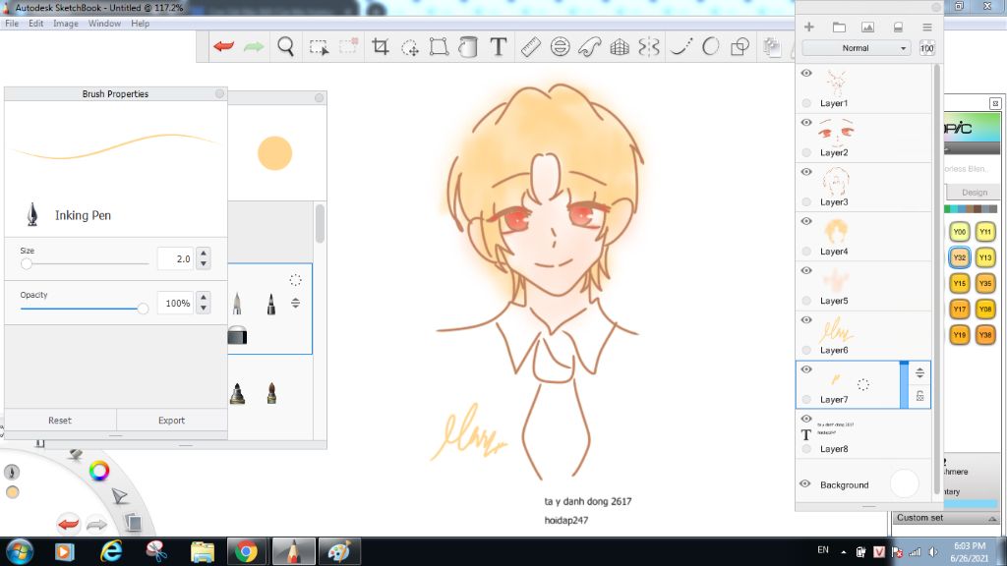Click the Reset button in Brush Properties

pos(60,421)
